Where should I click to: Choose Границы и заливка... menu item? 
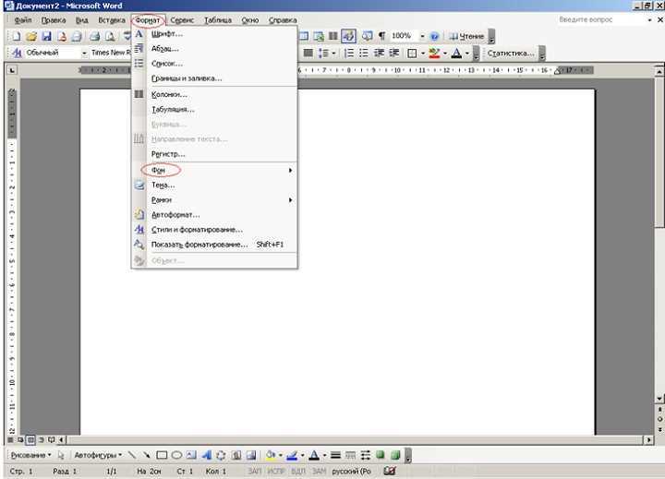[214, 78]
